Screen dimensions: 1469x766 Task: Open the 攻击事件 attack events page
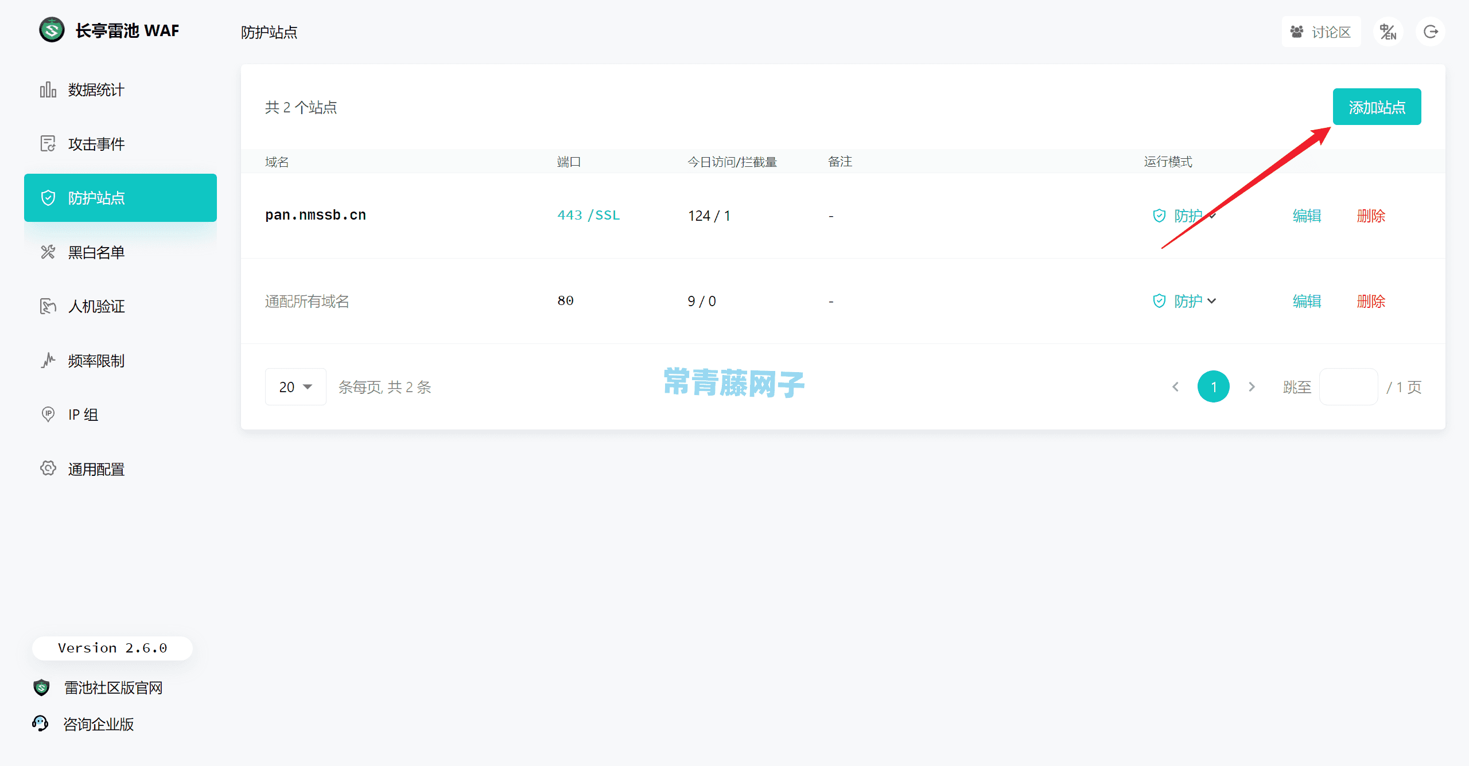[x=95, y=143]
